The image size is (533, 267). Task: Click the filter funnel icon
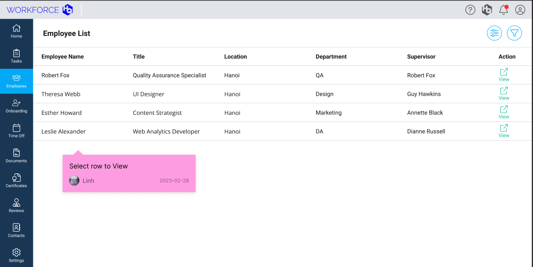pyautogui.click(x=514, y=33)
